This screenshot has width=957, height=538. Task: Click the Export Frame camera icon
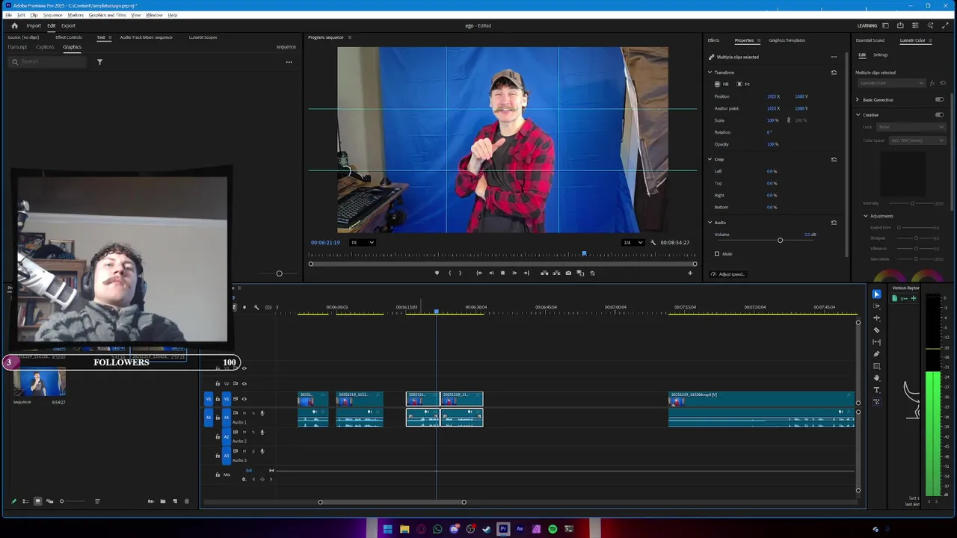point(568,273)
